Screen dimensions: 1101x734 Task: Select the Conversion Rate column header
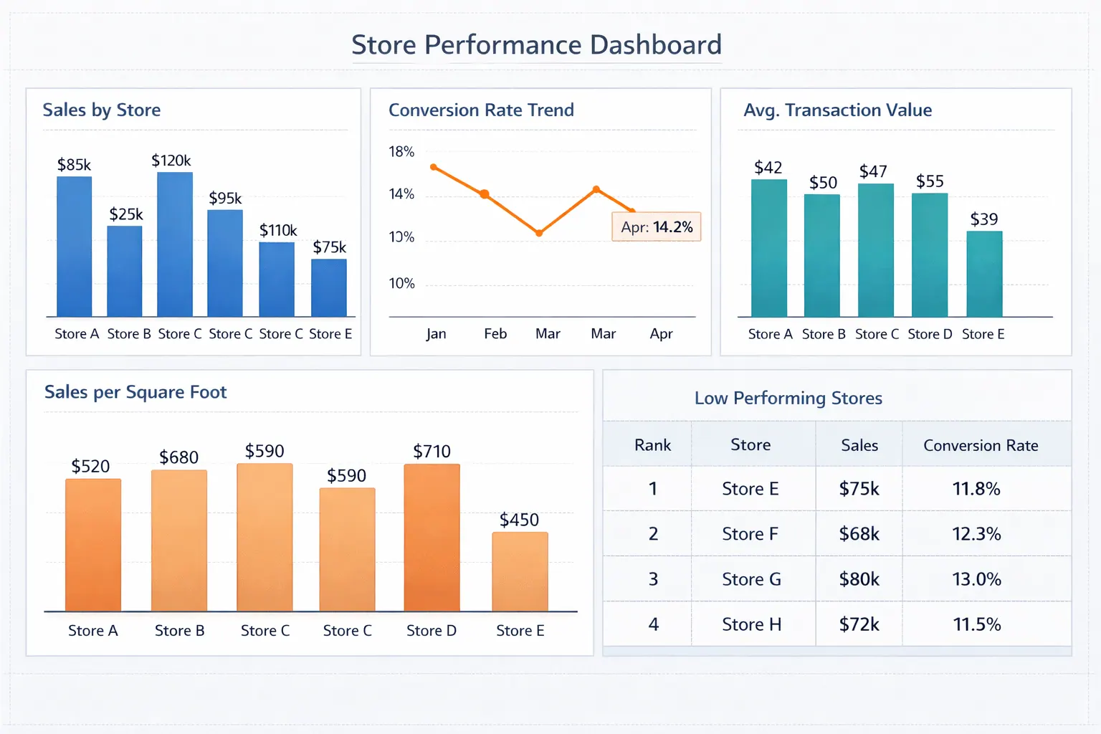click(x=979, y=444)
